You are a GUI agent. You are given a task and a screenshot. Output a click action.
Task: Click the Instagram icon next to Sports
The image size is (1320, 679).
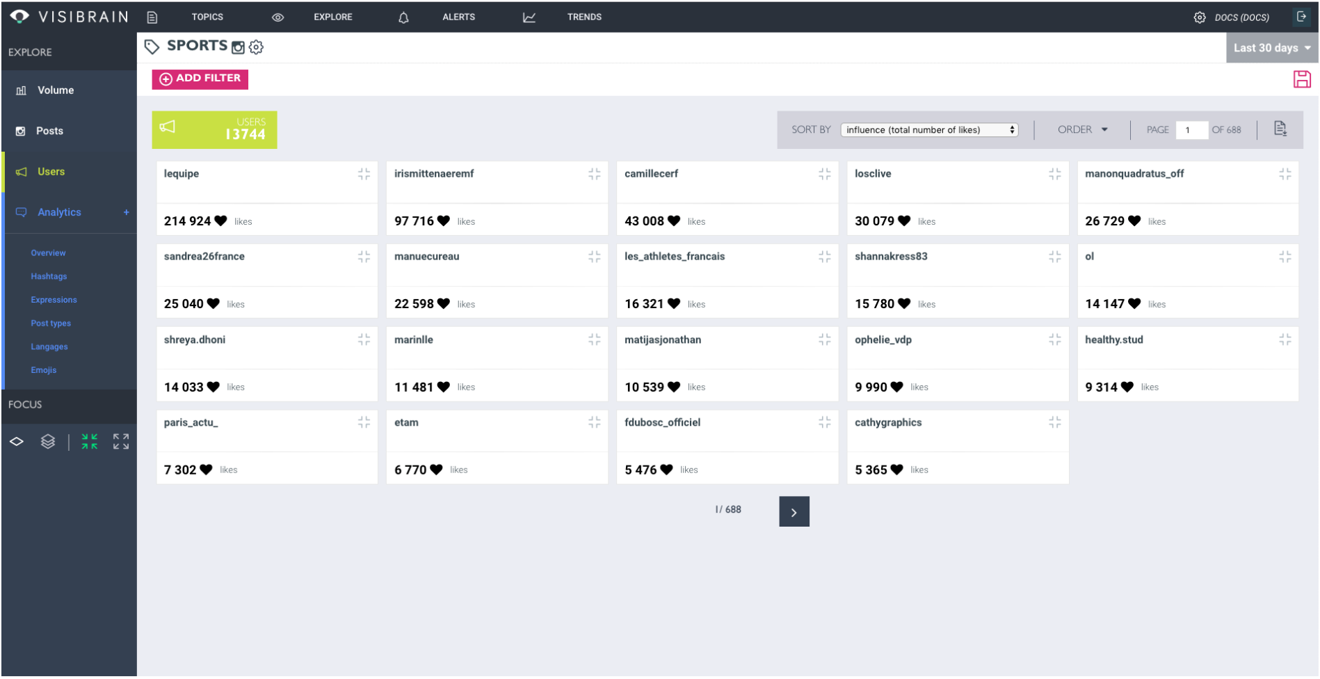point(238,47)
